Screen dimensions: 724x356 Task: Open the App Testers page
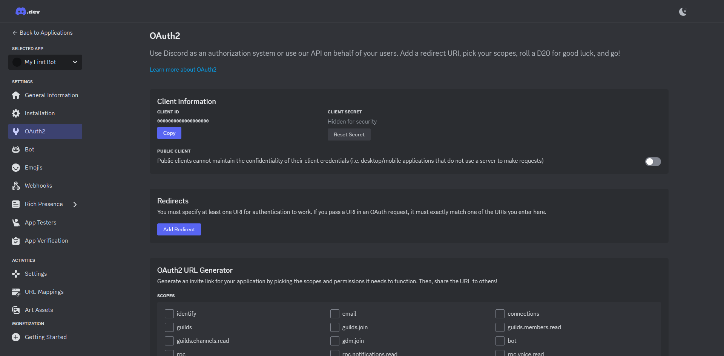(x=45, y=223)
